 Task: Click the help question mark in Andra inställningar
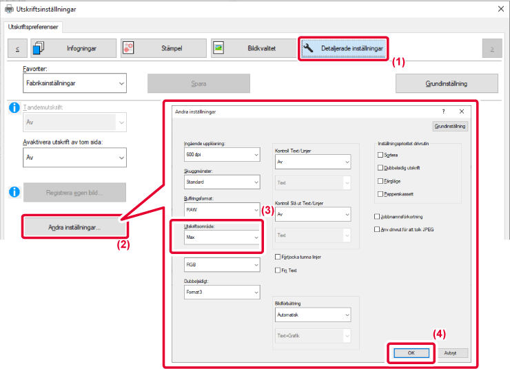(x=443, y=111)
